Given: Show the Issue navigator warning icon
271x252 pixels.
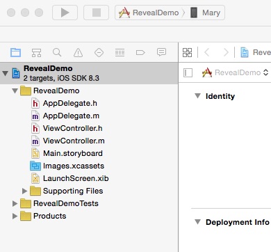Looking at the screenshot, I should pos(78,53).
